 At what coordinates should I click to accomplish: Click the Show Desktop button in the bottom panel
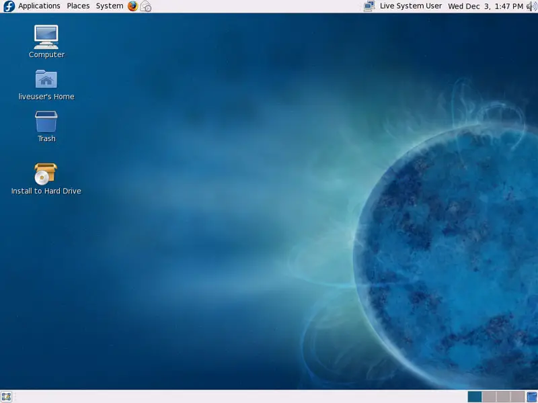(7, 397)
